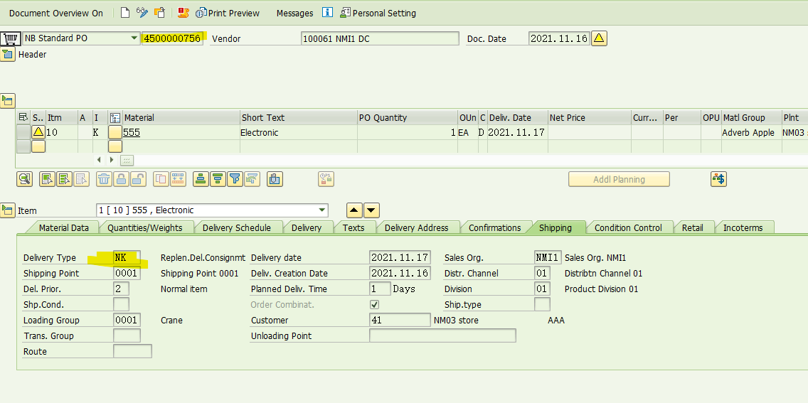Click the Planned Deliv. Time field

pos(381,289)
